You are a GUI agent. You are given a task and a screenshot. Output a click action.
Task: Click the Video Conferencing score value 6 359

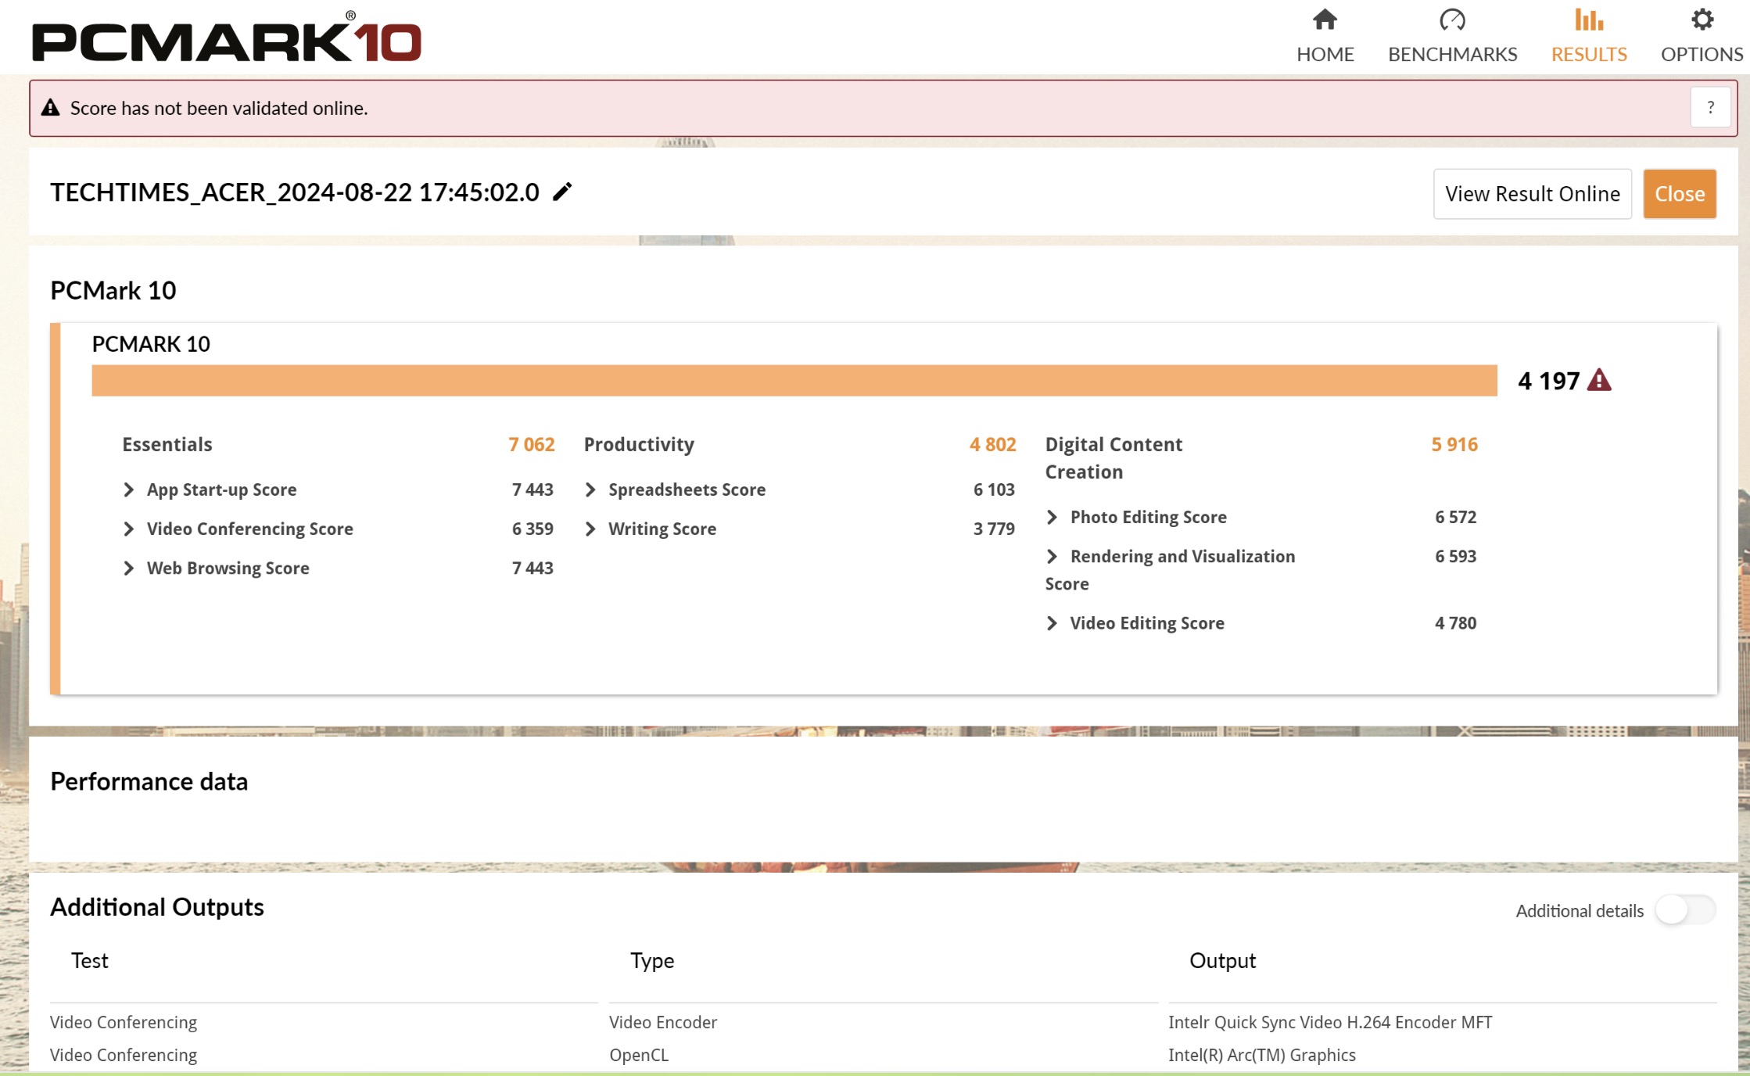pyautogui.click(x=533, y=529)
